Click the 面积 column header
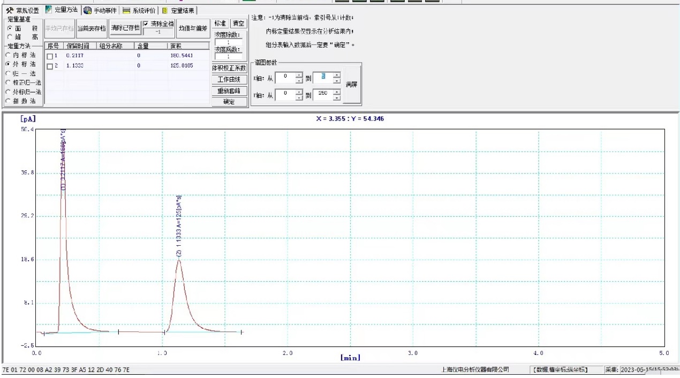This screenshot has width=680, height=378. tap(188, 46)
